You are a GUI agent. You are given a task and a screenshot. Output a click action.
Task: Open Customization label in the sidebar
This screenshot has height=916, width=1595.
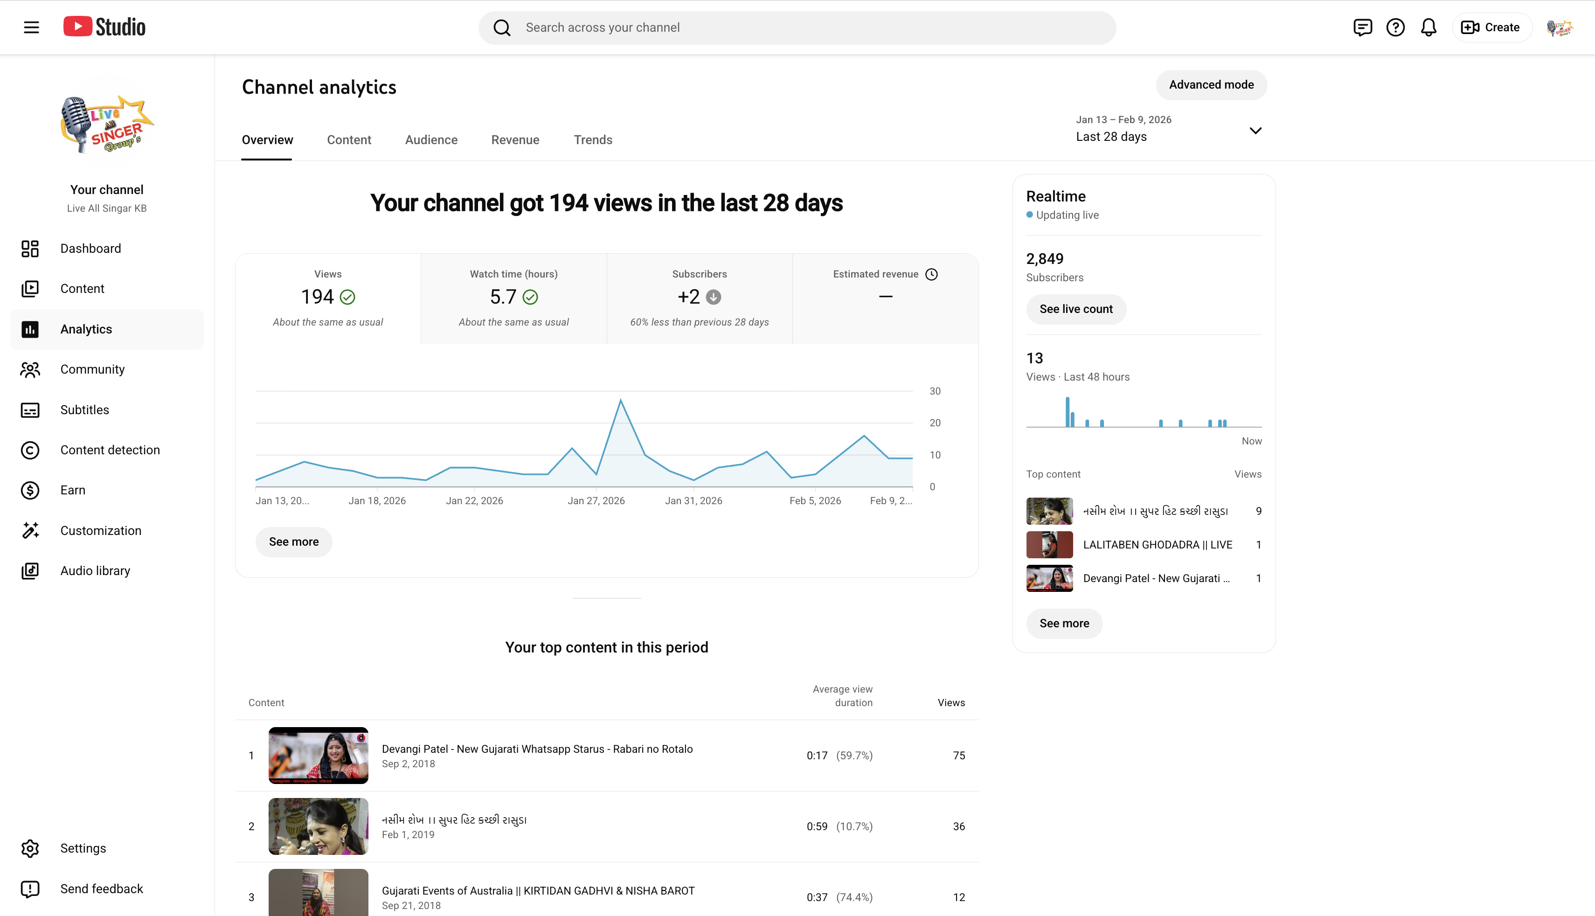click(x=101, y=530)
